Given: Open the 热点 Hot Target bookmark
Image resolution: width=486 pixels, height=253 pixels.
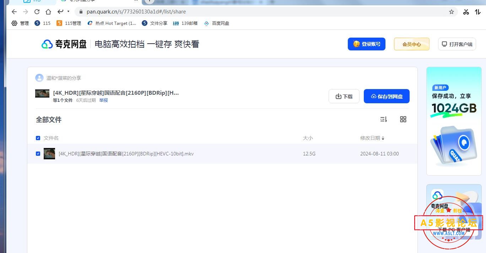Looking at the screenshot, I should tap(112, 23).
